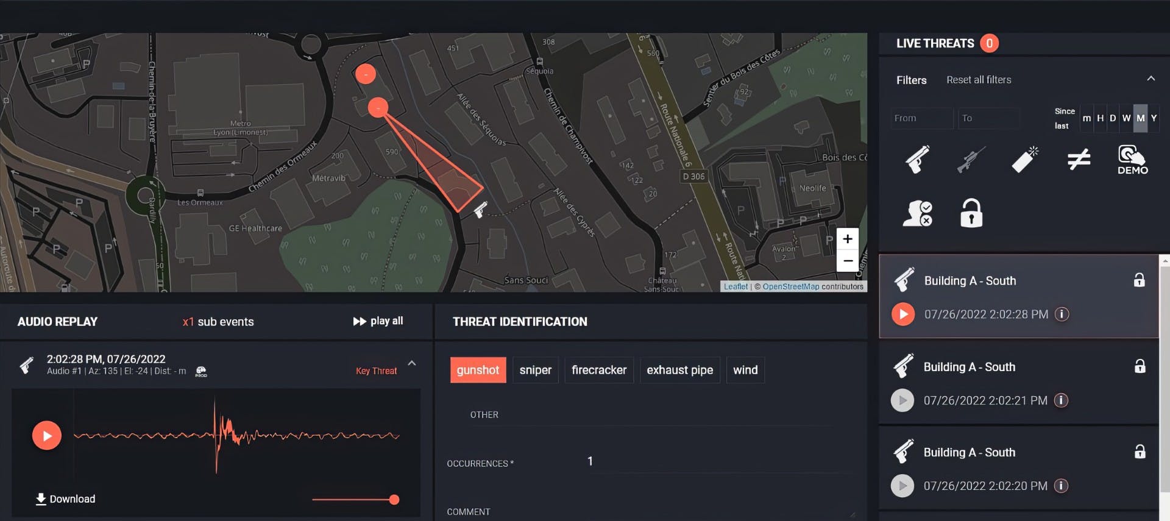Show info for 2:02:28 PM threat

click(x=1062, y=314)
